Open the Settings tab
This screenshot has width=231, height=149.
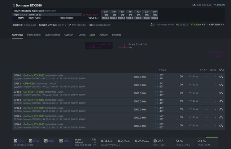[116, 35]
